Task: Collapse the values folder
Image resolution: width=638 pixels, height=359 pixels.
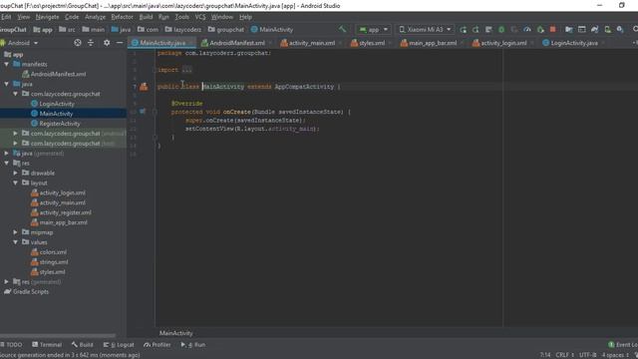Action: click(16, 242)
